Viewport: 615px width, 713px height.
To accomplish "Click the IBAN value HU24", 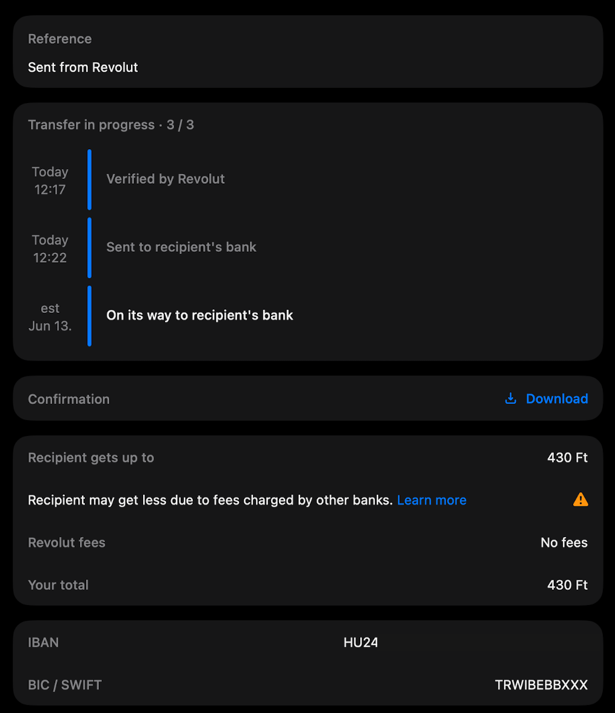I will pos(361,643).
